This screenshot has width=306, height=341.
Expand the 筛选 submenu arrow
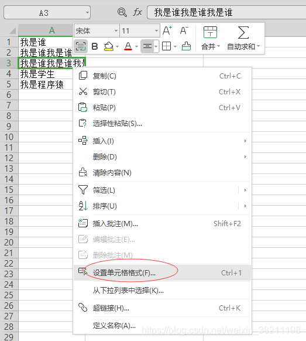point(245,190)
